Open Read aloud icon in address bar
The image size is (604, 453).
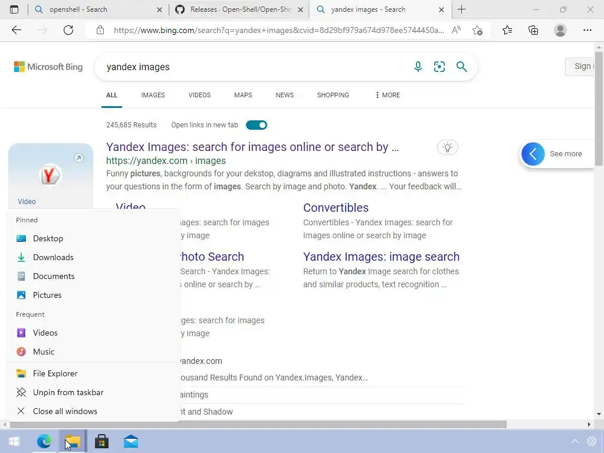(456, 30)
